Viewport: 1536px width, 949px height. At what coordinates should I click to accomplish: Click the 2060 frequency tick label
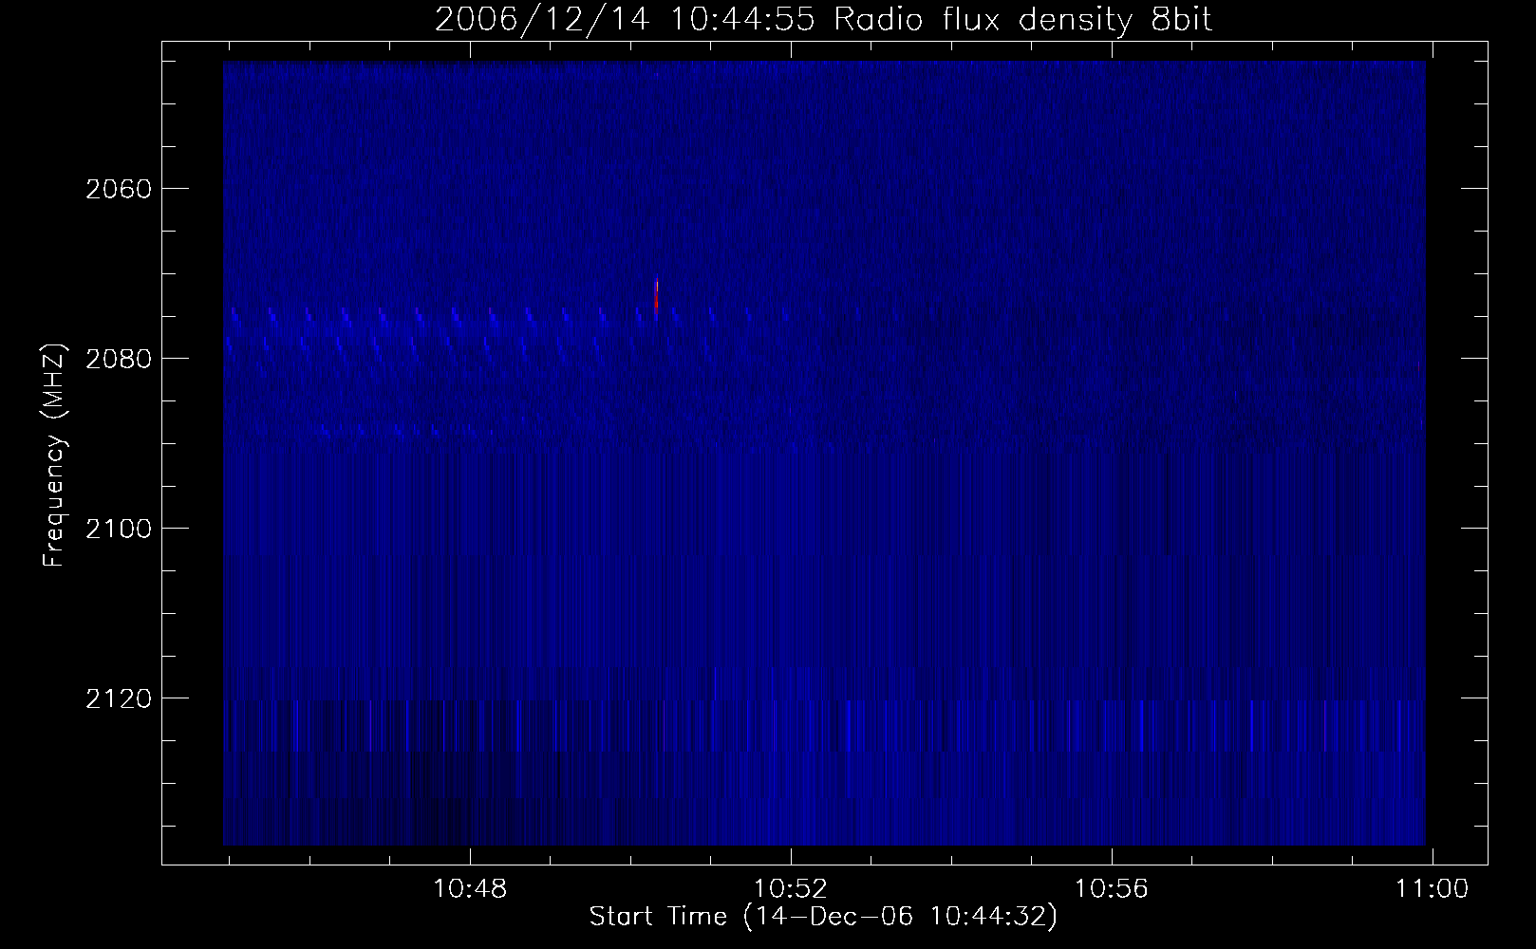[x=119, y=189]
